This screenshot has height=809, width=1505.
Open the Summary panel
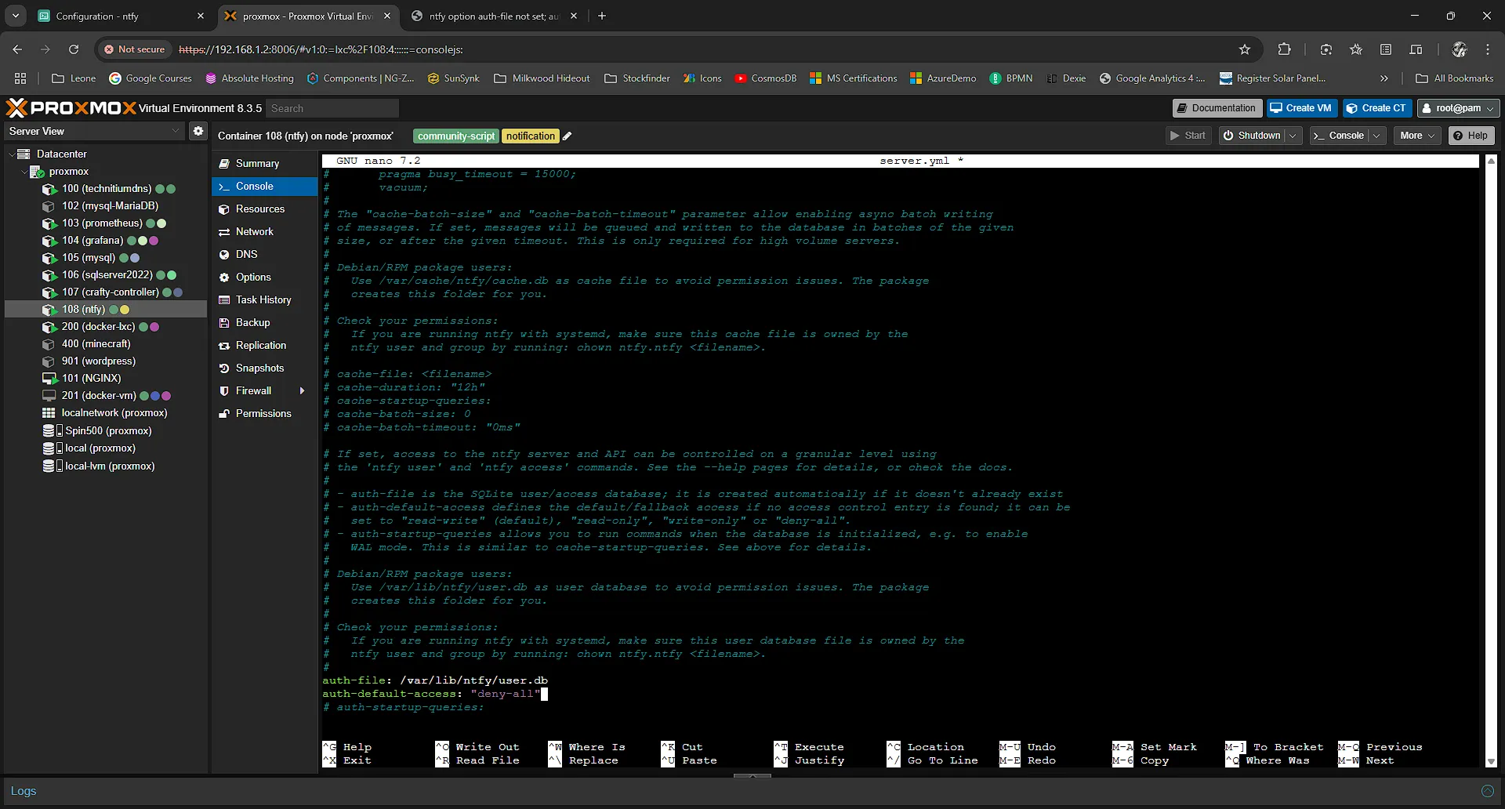265,164
